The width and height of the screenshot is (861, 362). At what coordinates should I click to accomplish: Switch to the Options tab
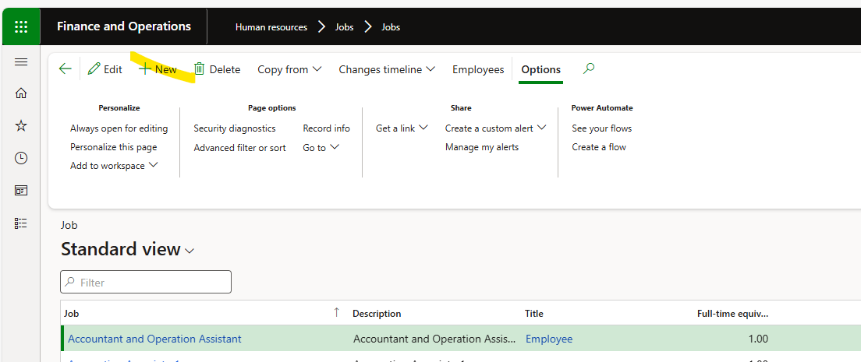pyautogui.click(x=540, y=69)
